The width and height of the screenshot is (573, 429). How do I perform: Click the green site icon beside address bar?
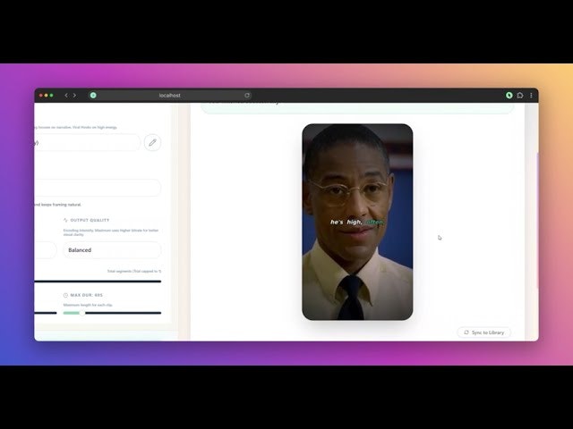pos(93,96)
